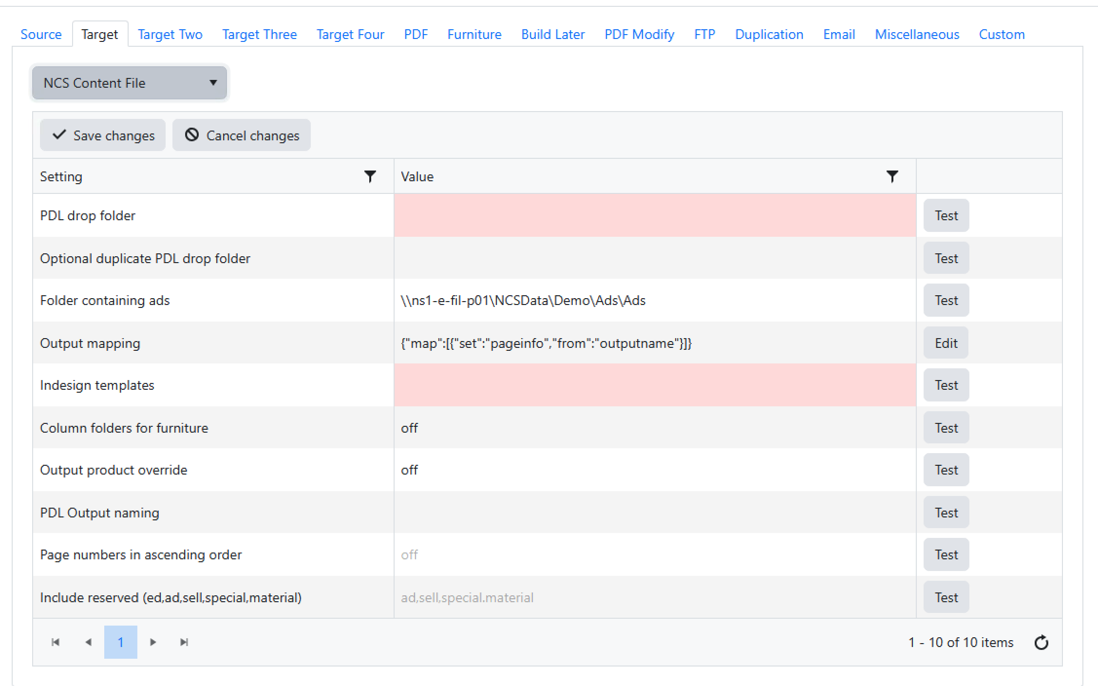Edit the Output mapping setting

[946, 343]
